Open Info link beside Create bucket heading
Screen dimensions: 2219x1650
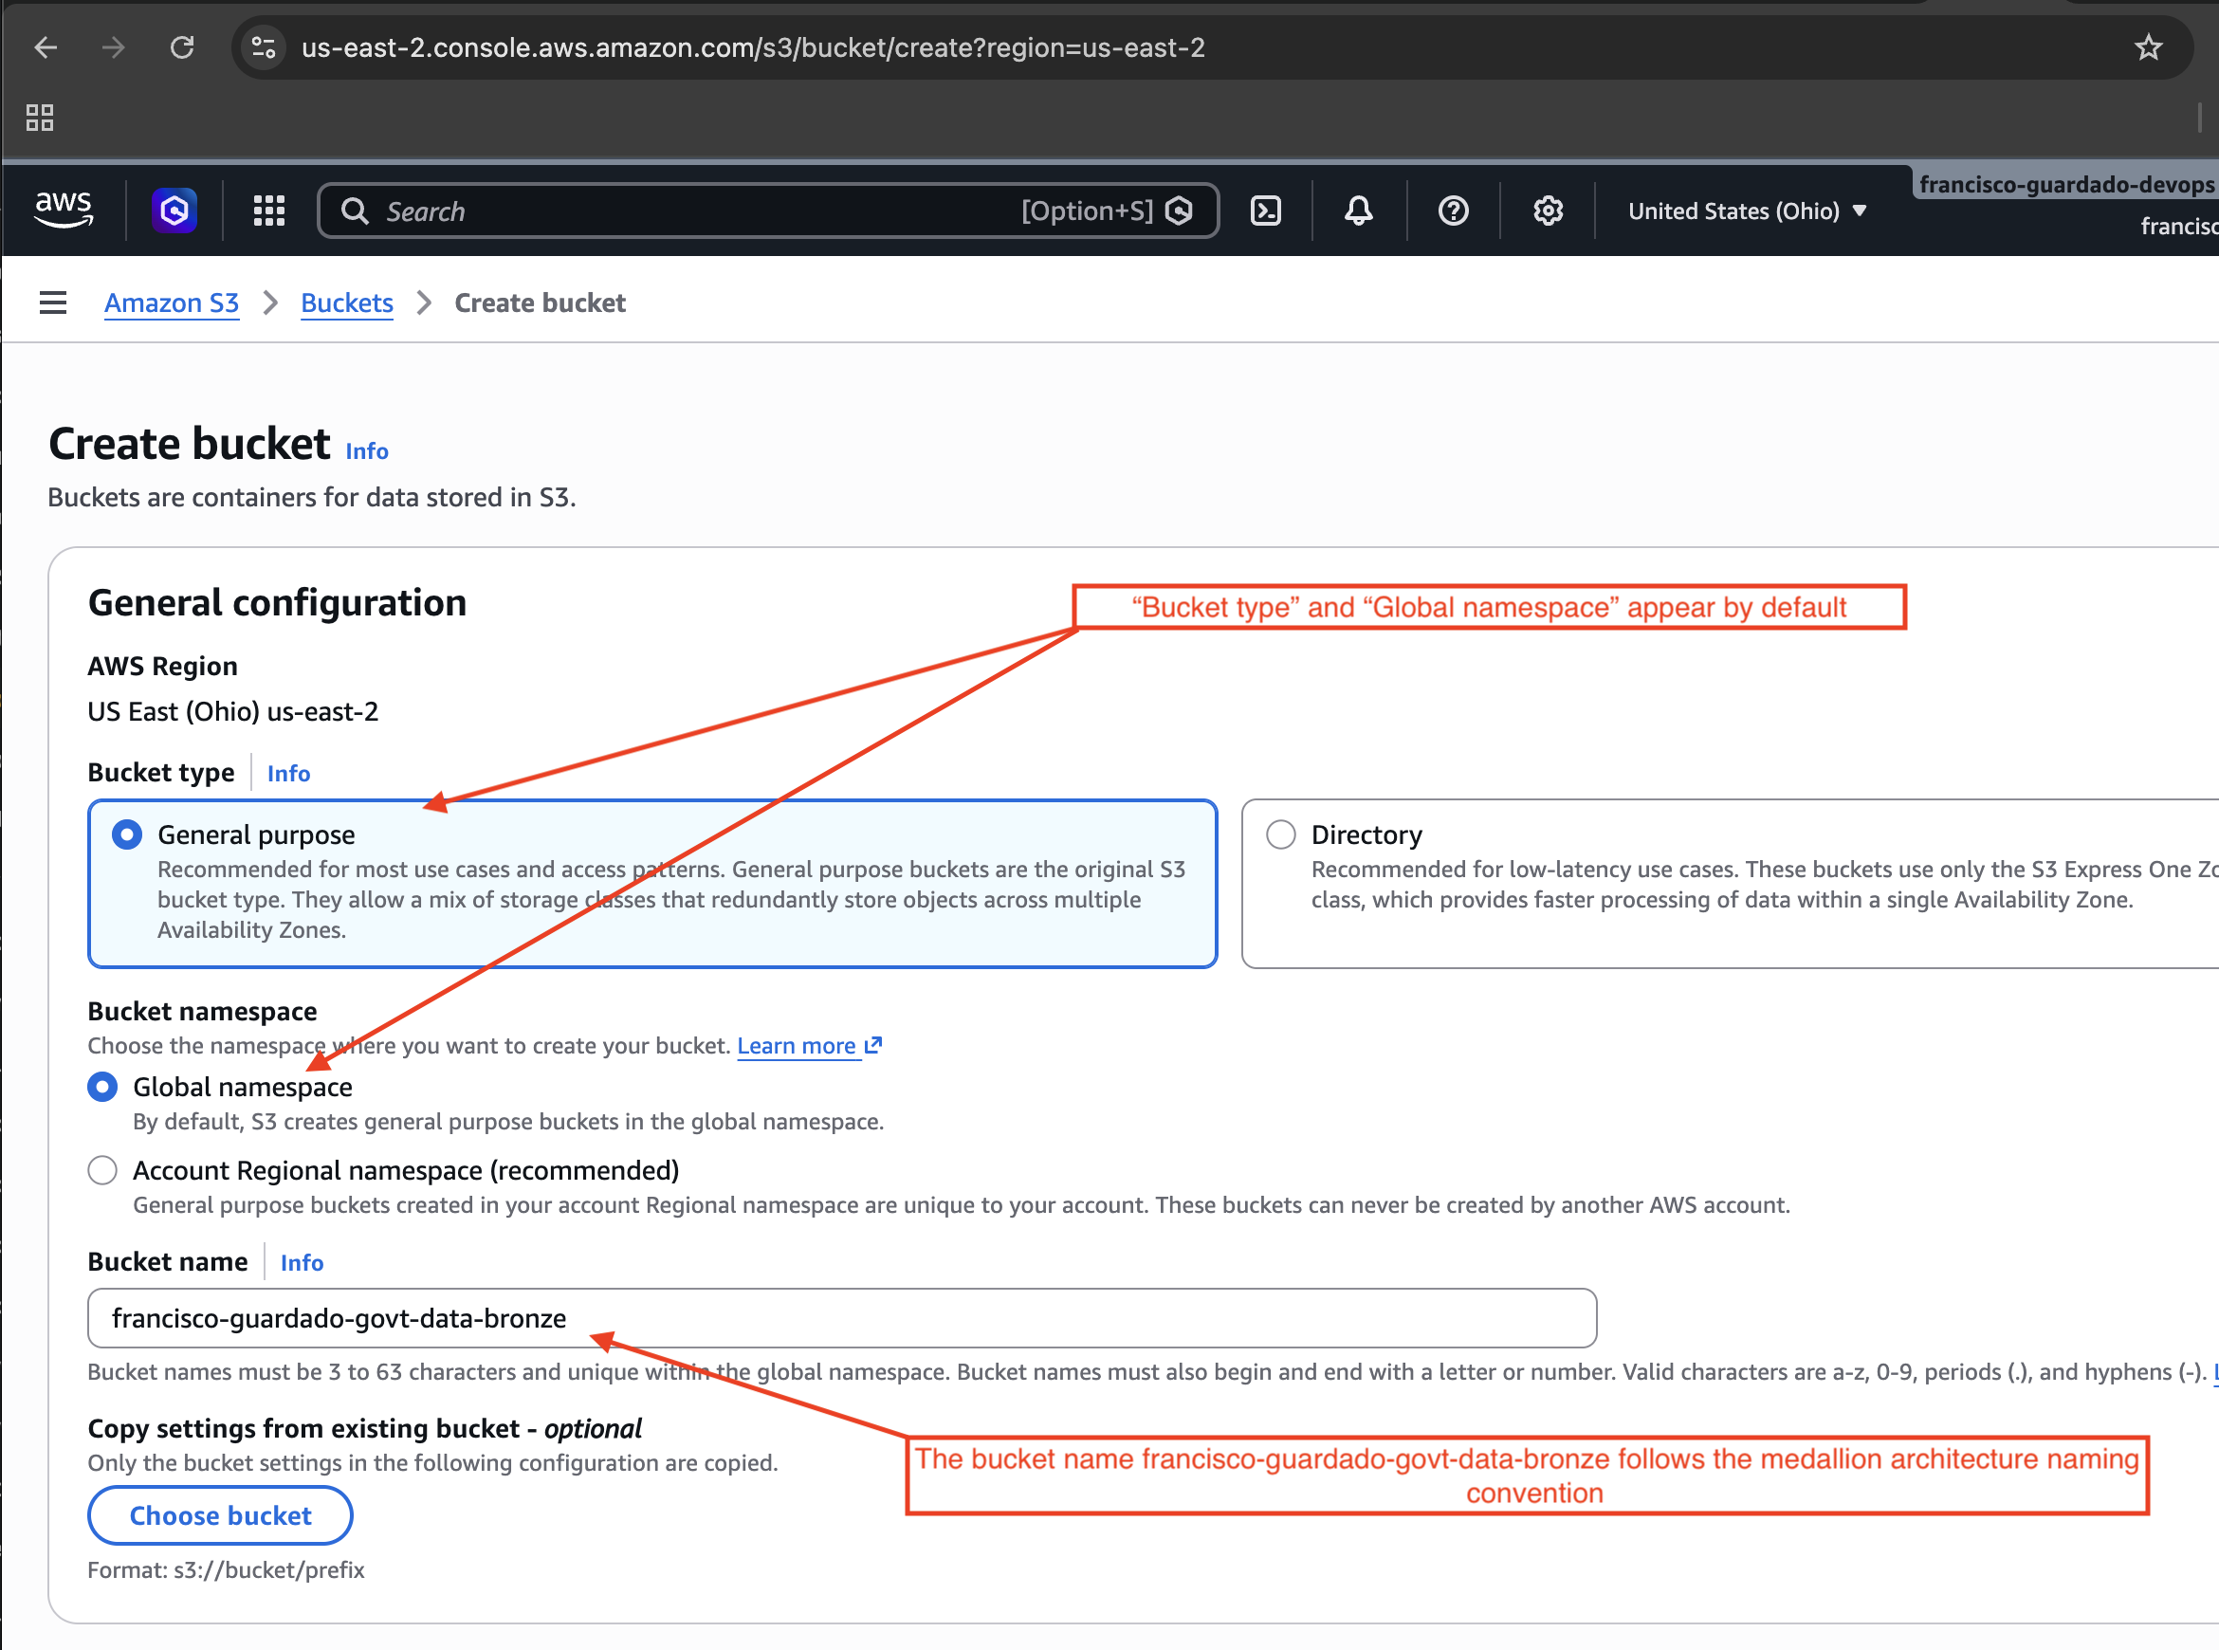(366, 451)
